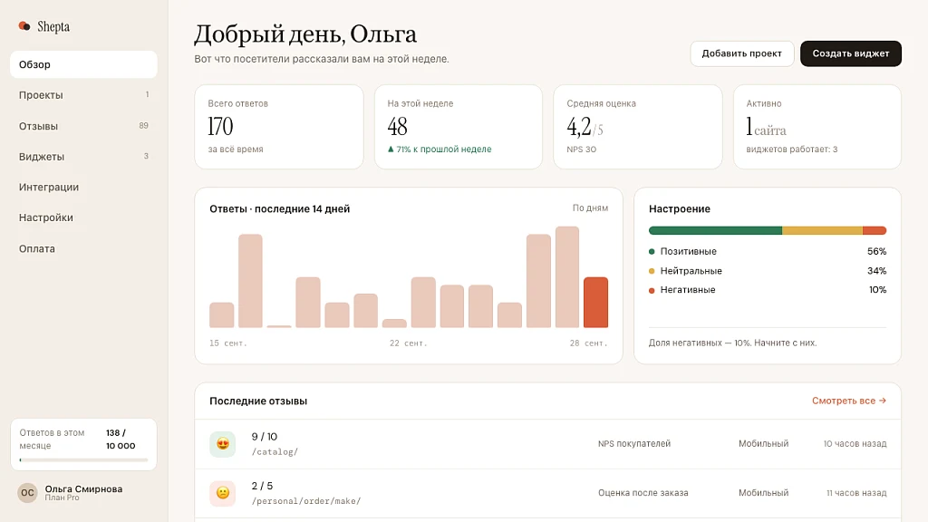Click the green up-triangle growth indicator
The height and width of the screenshot is (522, 928).
tap(391, 150)
